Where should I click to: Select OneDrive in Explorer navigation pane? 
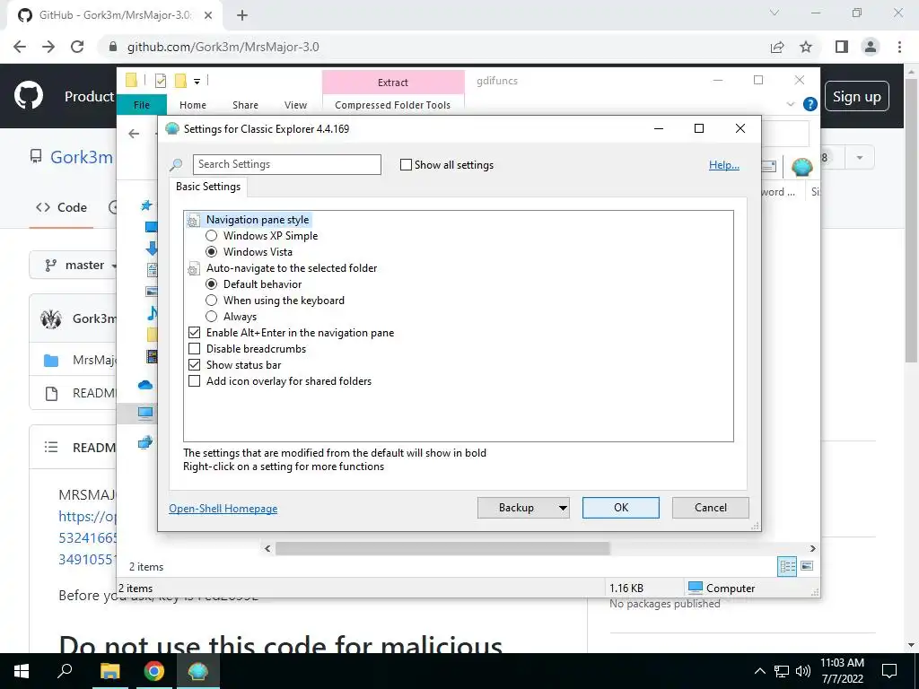point(145,385)
